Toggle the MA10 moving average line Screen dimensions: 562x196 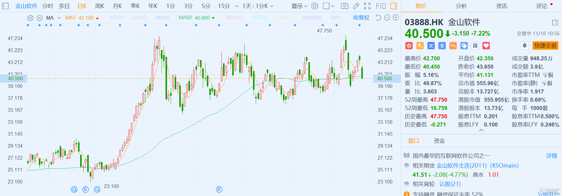point(117,18)
